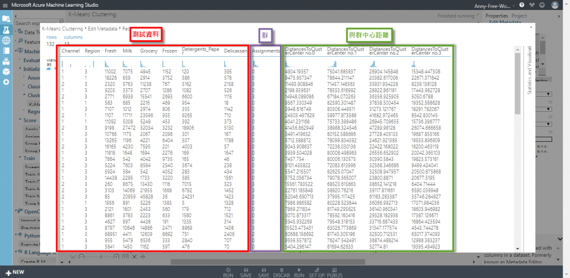Select the Region column header
Viewport: 570px width, 278px height.
[x=92, y=51]
